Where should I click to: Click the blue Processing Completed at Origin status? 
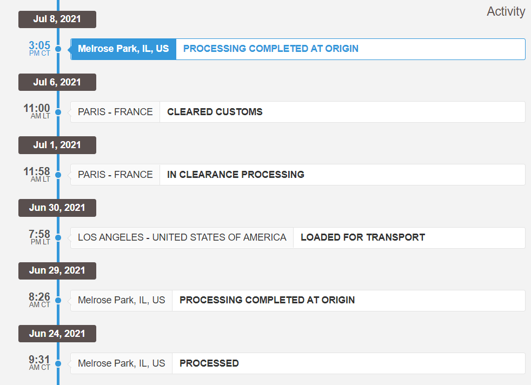pos(270,49)
